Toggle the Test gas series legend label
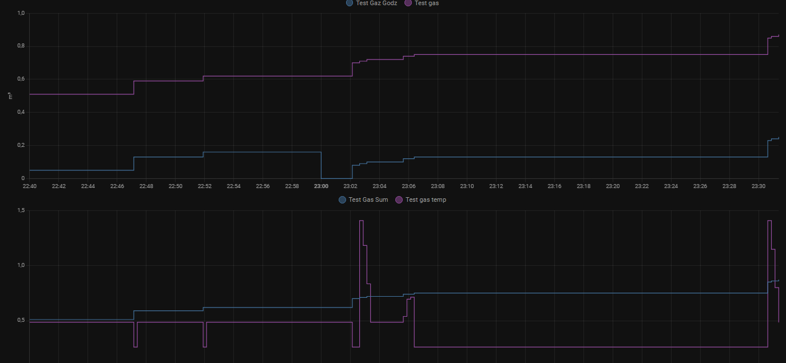 427,3
